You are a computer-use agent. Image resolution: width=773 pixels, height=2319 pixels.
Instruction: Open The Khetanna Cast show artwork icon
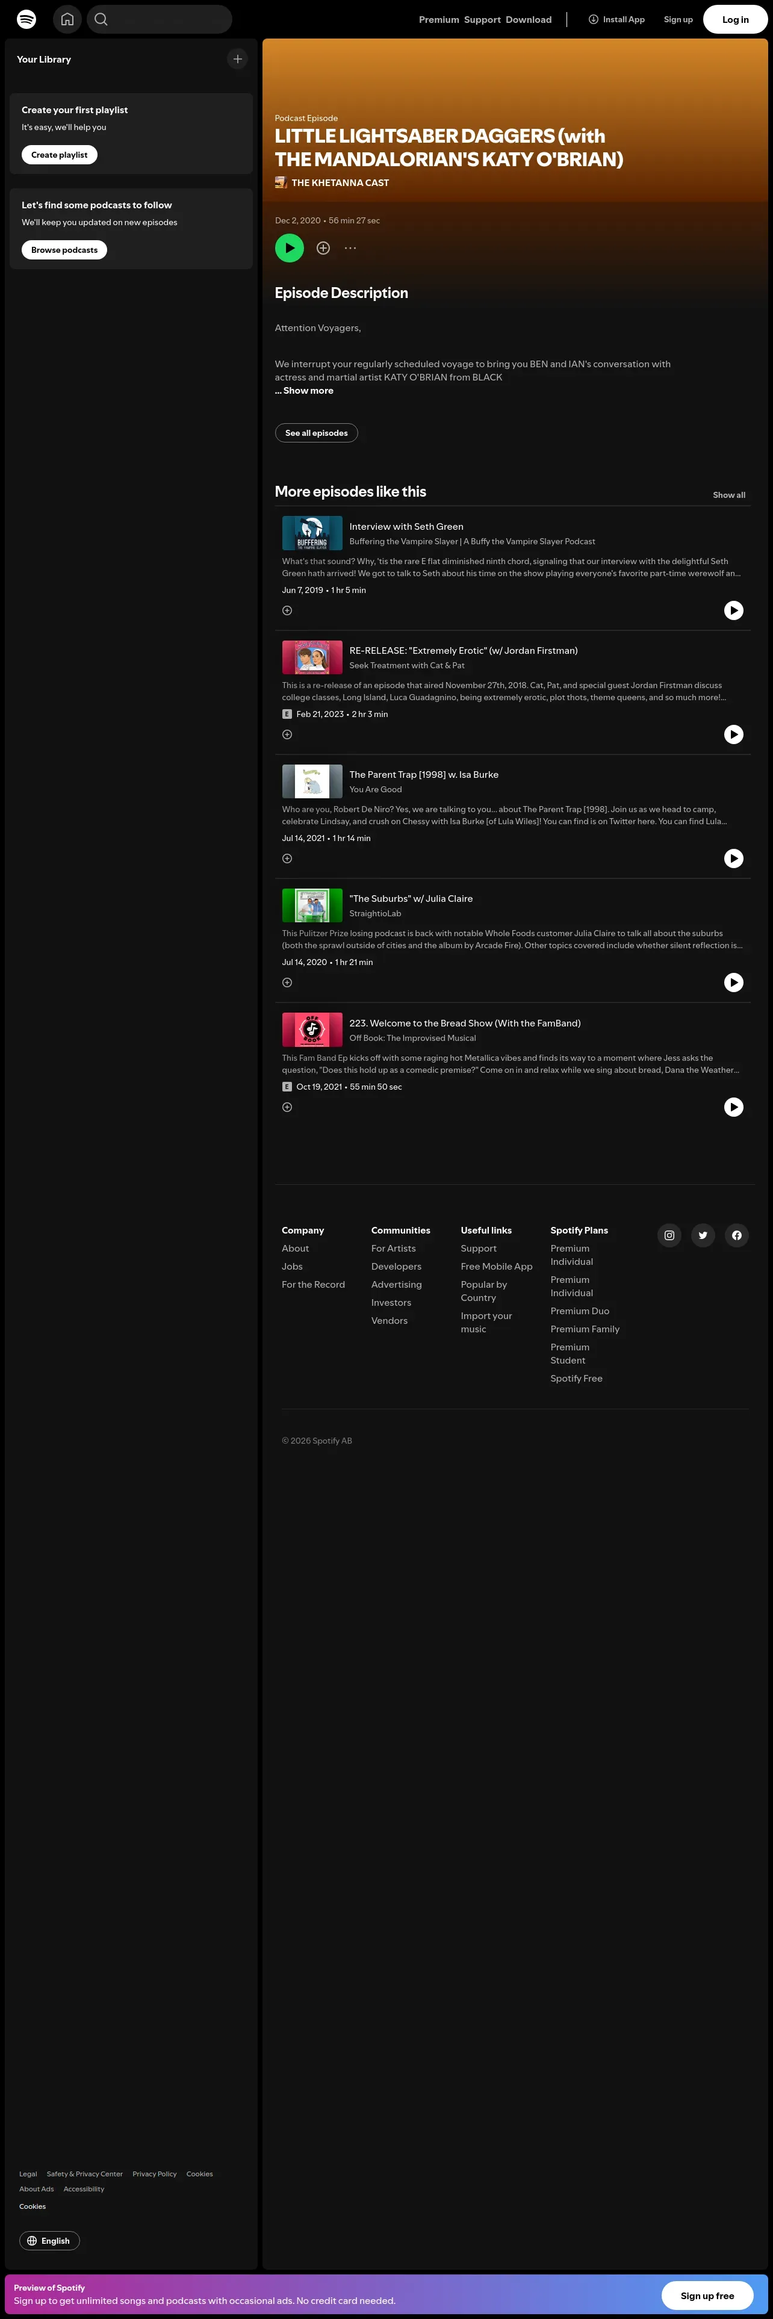[x=281, y=183]
